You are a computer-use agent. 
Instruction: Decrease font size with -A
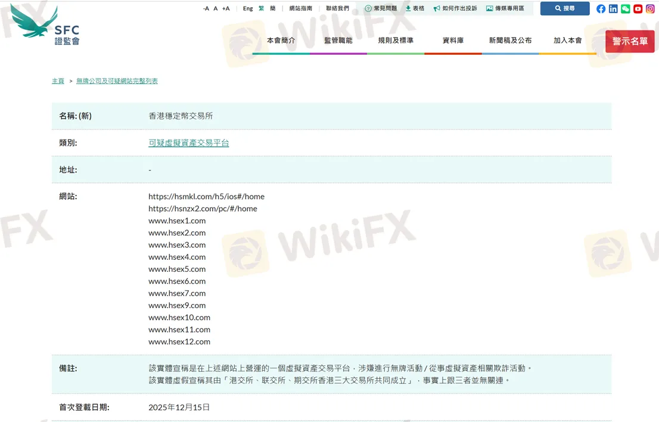(x=206, y=8)
